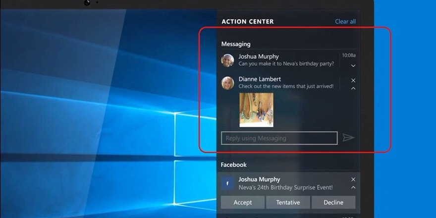Open Joshua Murphy's avatar in Messaging
The height and width of the screenshot is (218, 436).
tap(227, 60)
